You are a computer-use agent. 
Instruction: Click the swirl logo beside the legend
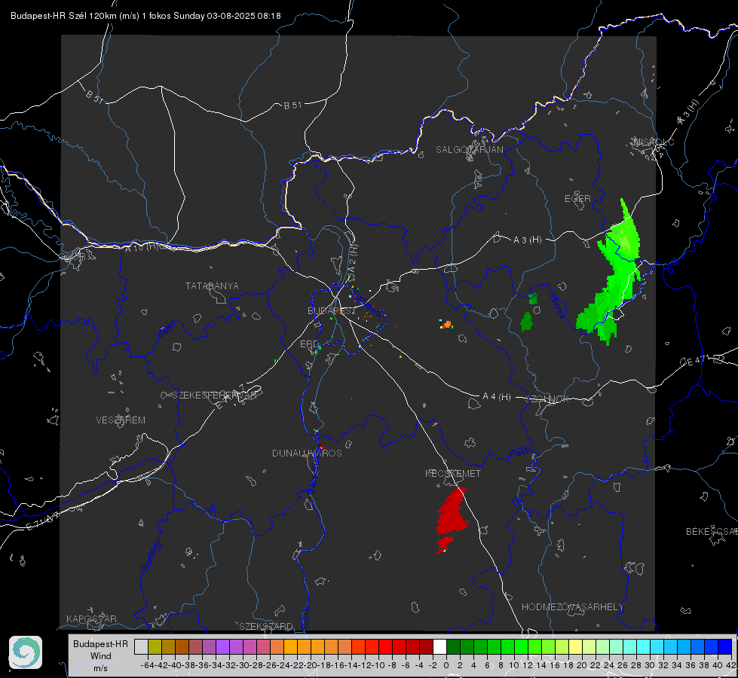pyautogui.click(x=26, y=652)
